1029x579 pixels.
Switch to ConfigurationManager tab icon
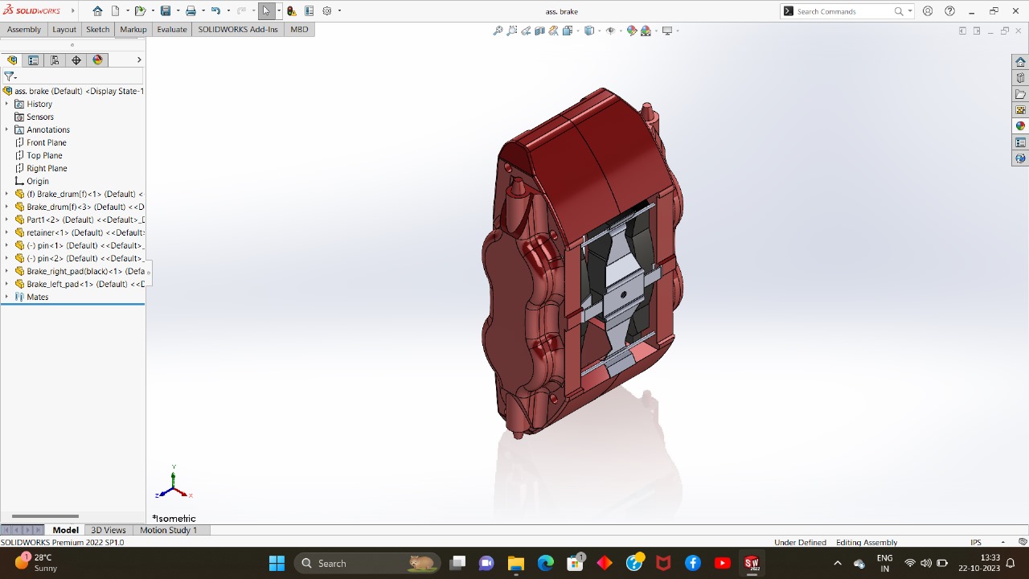(x=55, y=60)
